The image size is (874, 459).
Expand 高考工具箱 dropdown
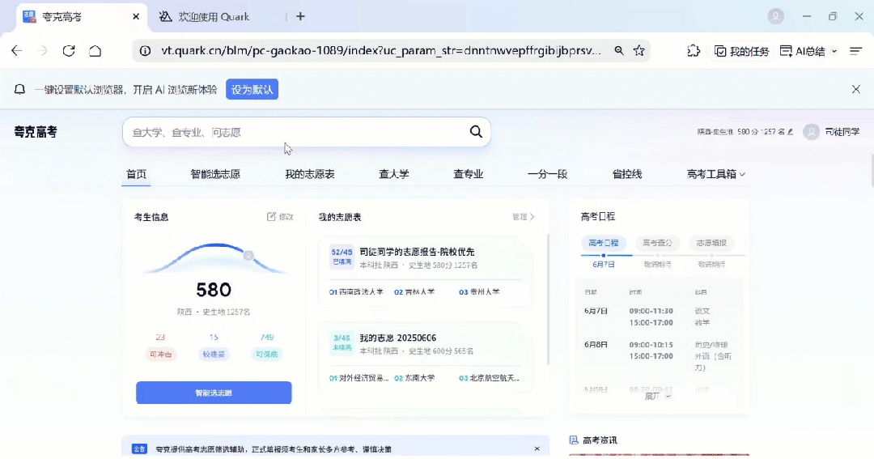click(715, 174)
